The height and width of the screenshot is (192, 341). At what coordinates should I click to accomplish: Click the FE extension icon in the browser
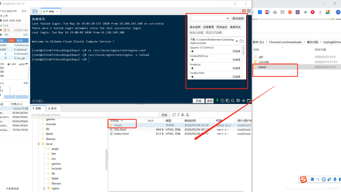pyautogui.click(x=267, y=12)
